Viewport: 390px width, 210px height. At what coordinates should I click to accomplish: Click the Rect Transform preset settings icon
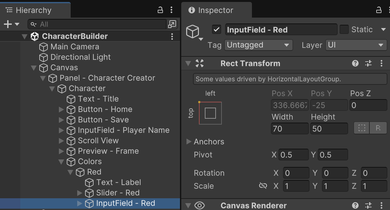[368, 64]
